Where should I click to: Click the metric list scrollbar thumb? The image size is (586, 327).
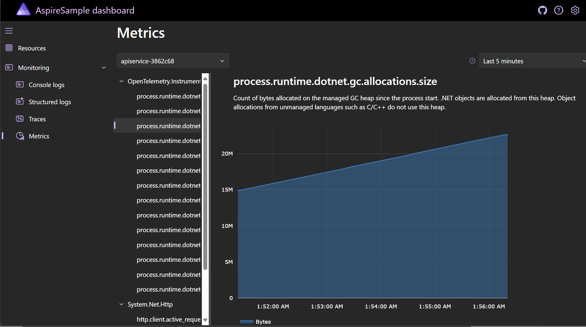pyautogui.click(x=205, y=177)
